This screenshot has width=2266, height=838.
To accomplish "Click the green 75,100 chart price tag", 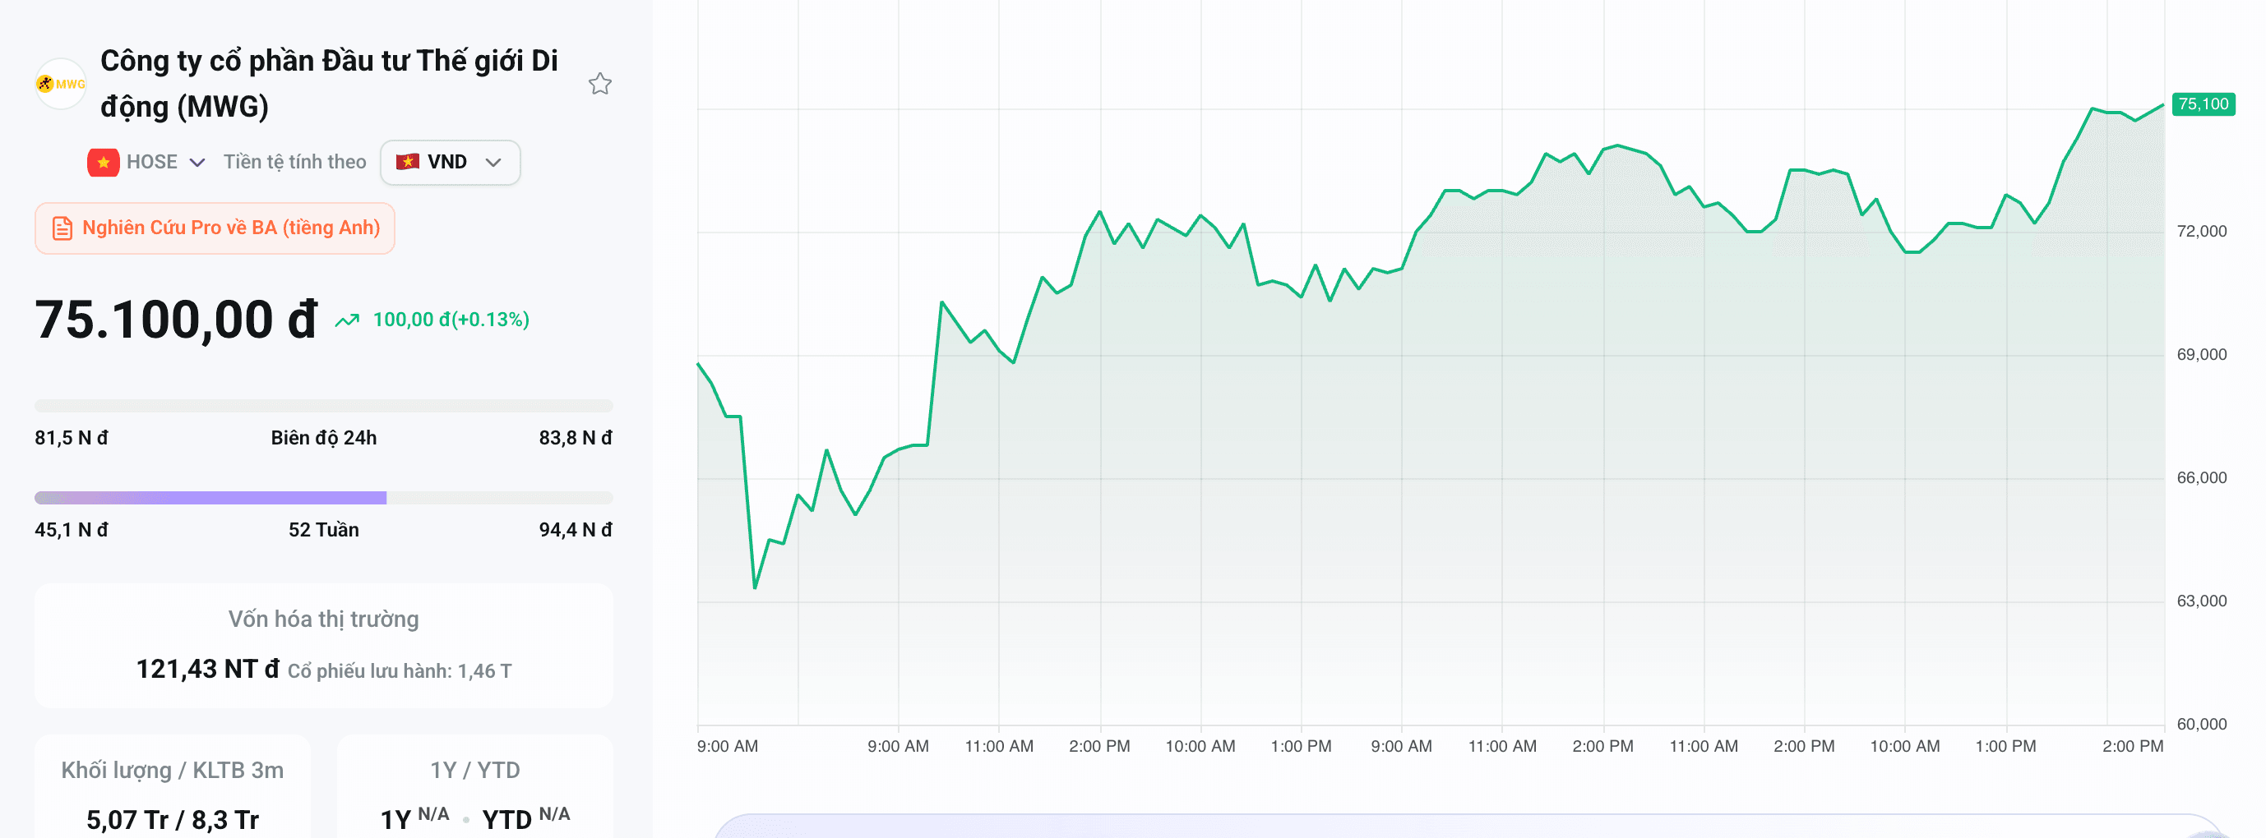I will pos(2203,104).
